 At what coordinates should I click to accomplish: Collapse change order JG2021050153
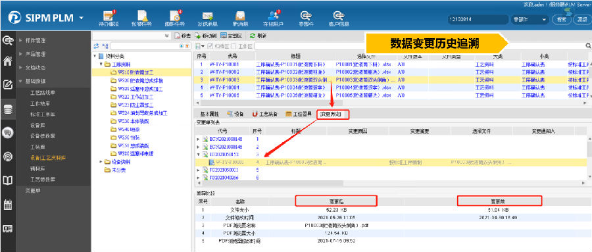point(199,155)
